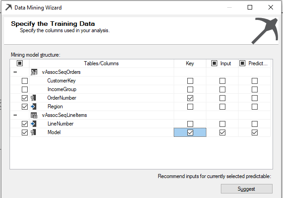Click the arrow icon beside Region
Viewport: 283px width, 198px height.
click(34, 106)
